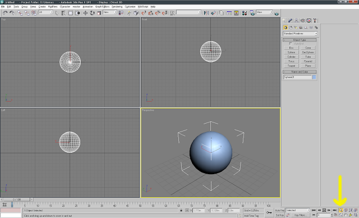Open the Render Scene dialog
359x218 pixels.
252,13
